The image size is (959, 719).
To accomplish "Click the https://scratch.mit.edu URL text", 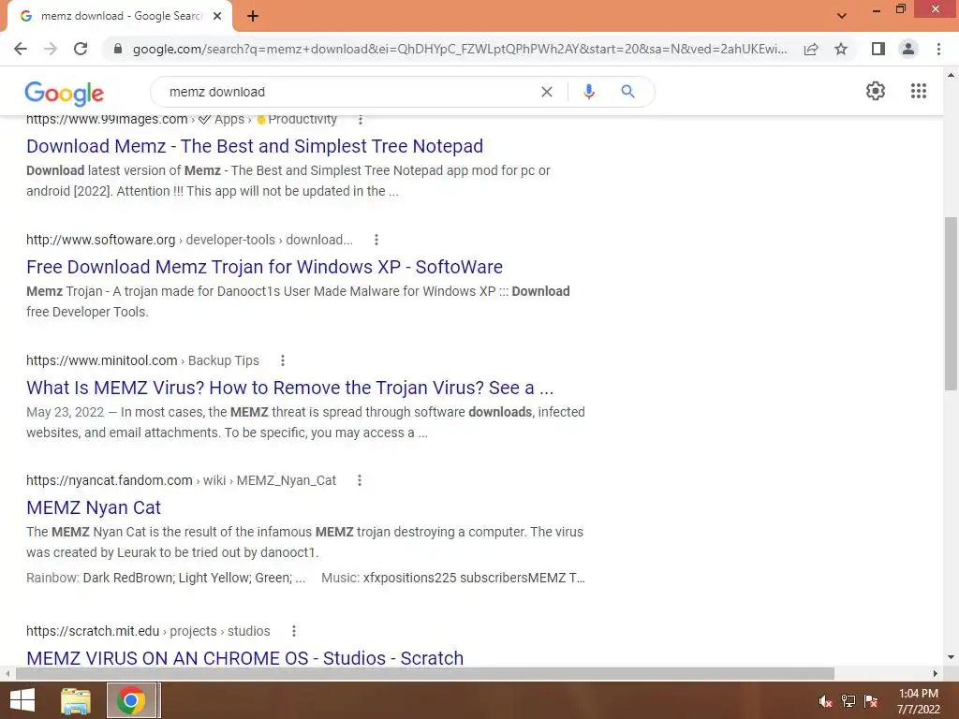I will tap(93, 631).
